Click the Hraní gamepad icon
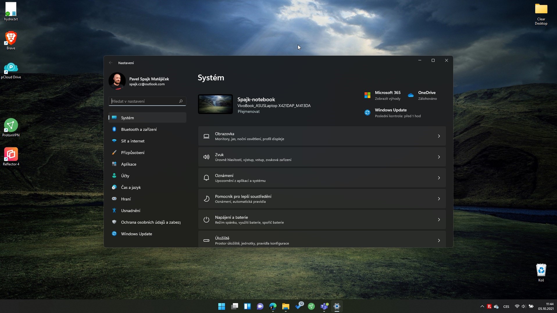This screenshot has height=313, width=557. 114,199
